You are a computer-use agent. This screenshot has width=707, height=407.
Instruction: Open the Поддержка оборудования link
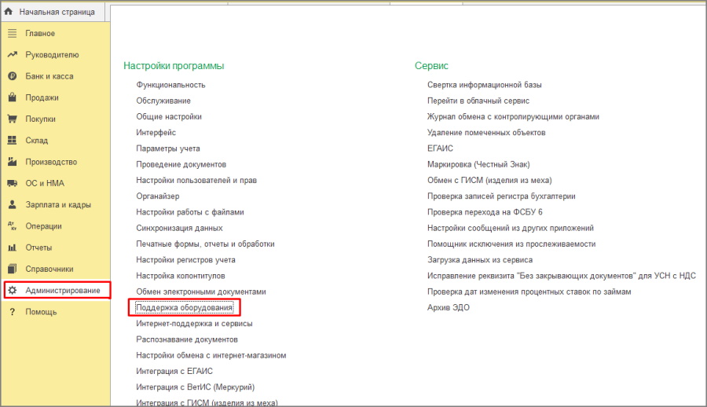(x=185, y=307)
